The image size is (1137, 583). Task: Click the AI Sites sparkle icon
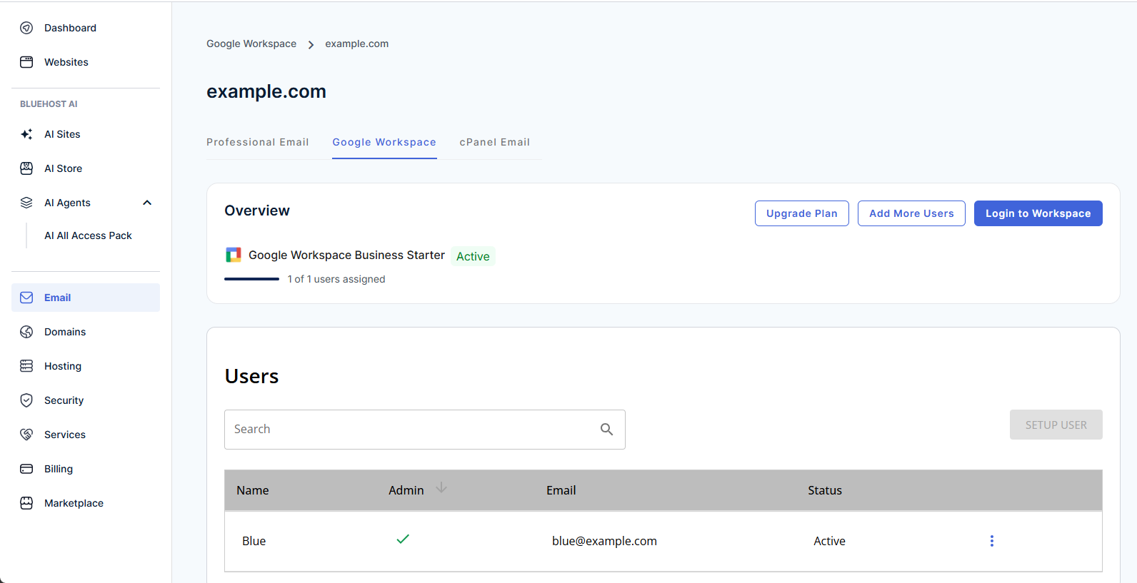point(26,134)
